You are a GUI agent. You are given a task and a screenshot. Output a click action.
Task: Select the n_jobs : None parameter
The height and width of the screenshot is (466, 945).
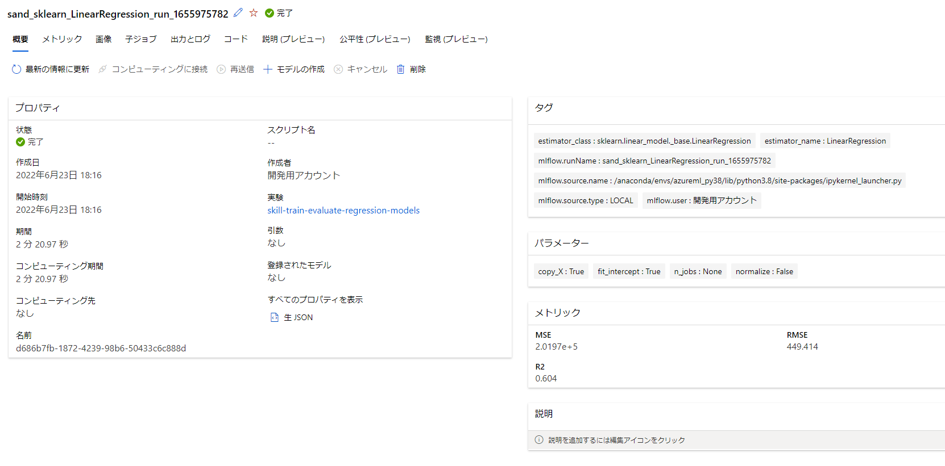pos(698,271)
